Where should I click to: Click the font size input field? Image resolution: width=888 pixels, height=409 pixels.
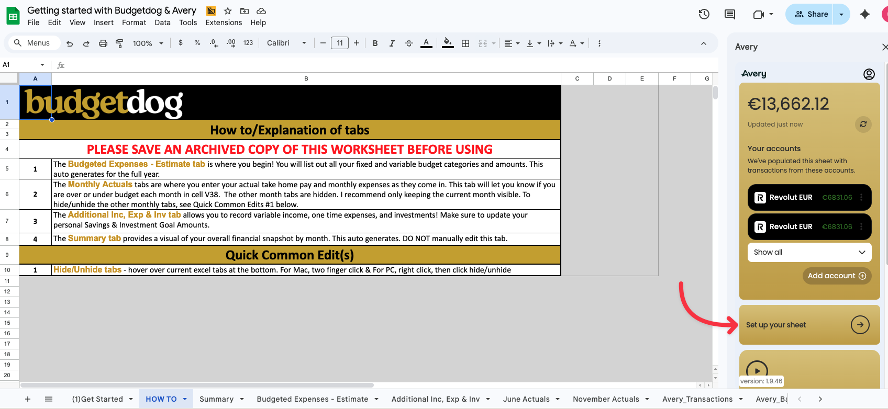pyautogui.click(x=339, y=43)
